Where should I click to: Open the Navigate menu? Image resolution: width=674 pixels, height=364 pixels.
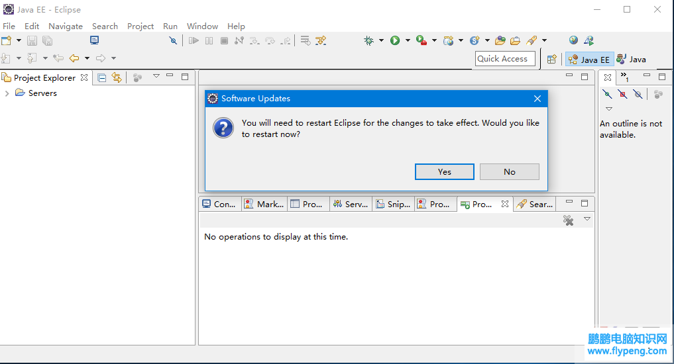(66, 26)
